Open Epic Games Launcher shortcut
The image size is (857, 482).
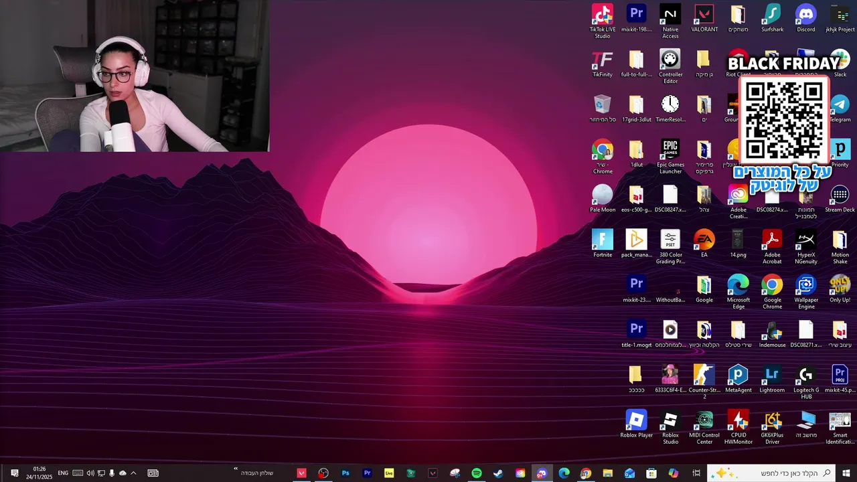[x=670, y=157]
